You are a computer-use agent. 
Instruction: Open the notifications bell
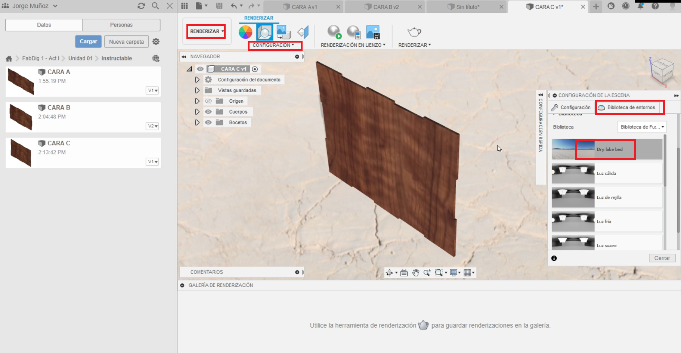641,6
